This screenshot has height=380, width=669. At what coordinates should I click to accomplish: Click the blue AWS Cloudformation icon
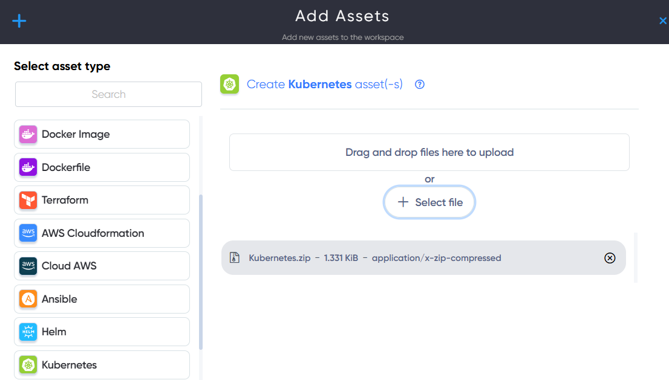click(28, 233)
